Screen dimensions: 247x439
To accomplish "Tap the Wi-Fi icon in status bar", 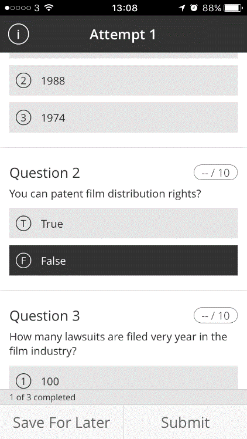I will click(x=49, y=8).
